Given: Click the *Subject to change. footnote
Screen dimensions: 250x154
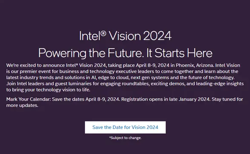Looking at the screenshot, I should point(125,138).
